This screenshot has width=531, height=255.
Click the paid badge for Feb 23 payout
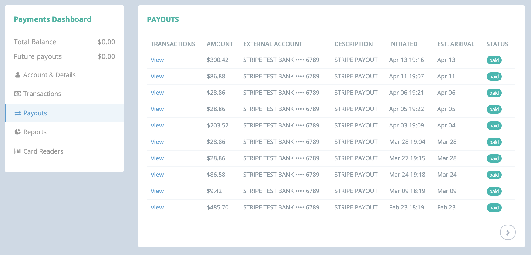(x=494, y=208)
